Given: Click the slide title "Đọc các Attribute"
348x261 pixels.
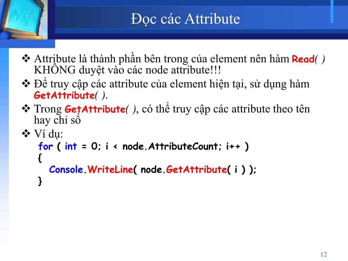Looking at the screenshot, I should (185, 19).
